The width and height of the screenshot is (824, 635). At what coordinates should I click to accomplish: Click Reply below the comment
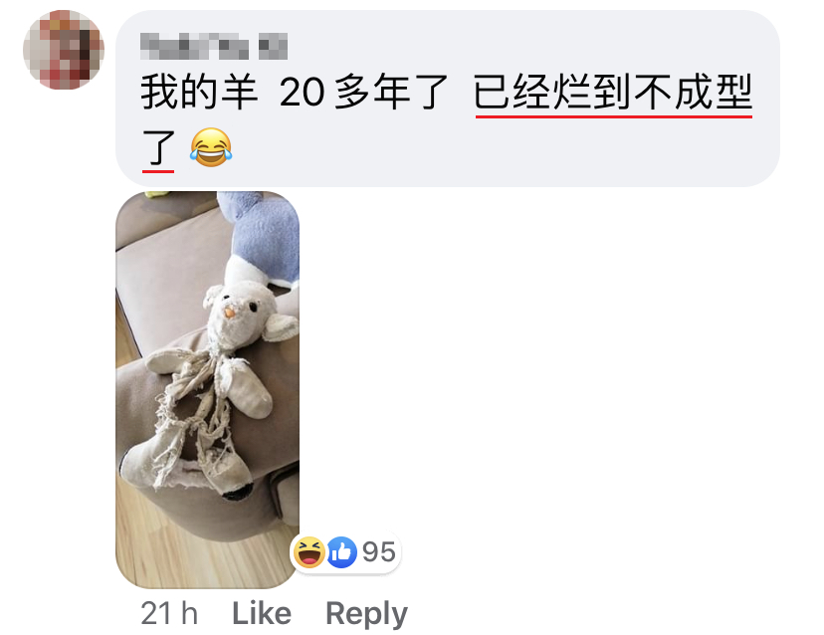[366, 614]
